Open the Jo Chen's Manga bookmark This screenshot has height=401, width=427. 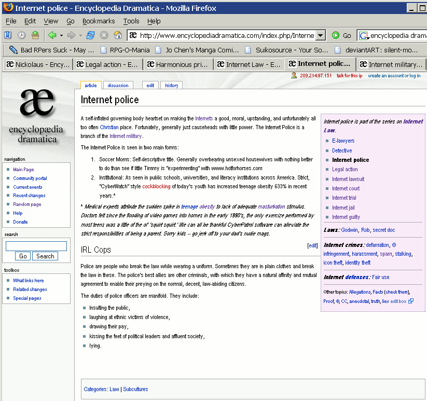coord(197,50)
